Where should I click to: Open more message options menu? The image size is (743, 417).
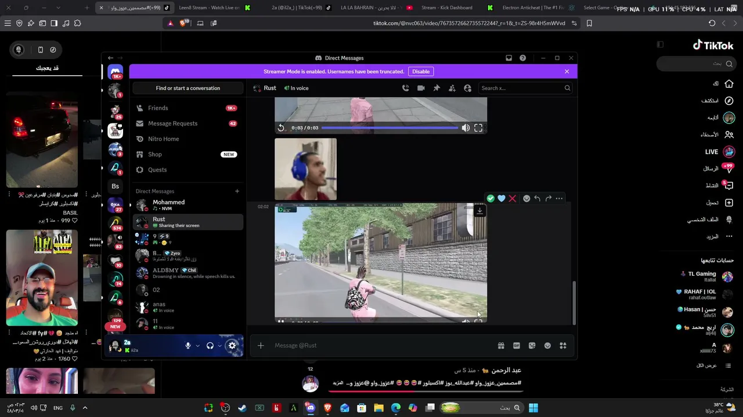click(x=559, y=198)
